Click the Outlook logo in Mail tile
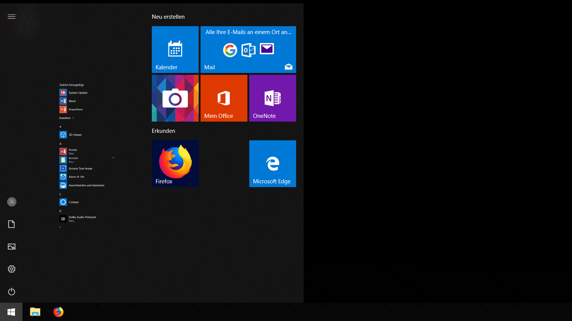The height and width of the screenshot is (321, 572). [248, 50]
